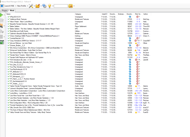Screen dimensions: 190x137
Task: Click the categories list icon in sidebar
Action: click(x=1, y=36)
